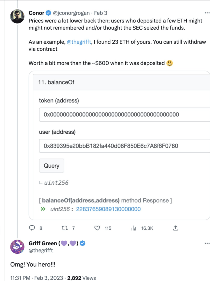Click Griff Green's verified badge
Viewport: 210px width, 281px height.
82,243
